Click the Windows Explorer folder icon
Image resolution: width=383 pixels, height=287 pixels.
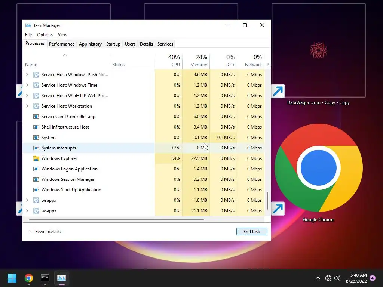click(x=36, y=158)
